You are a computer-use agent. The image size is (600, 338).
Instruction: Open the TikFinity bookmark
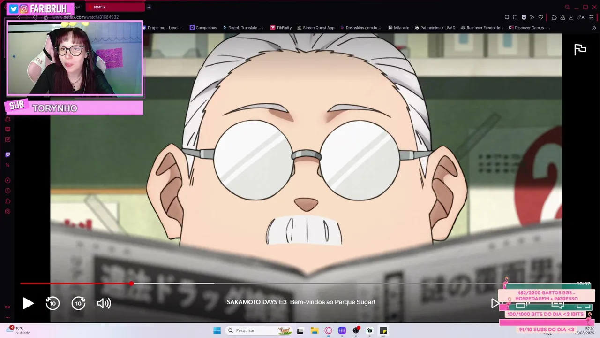pos(281,28)
